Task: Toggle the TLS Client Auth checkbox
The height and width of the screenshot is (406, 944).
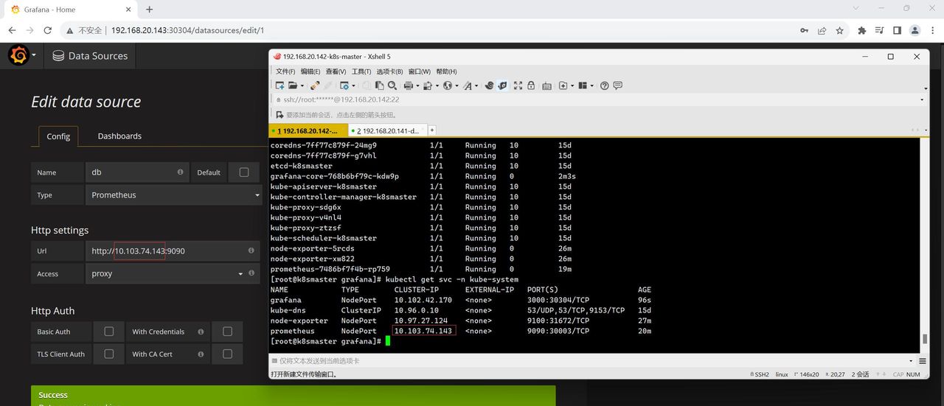Action: pyautogui.click(x=109, y=354)
